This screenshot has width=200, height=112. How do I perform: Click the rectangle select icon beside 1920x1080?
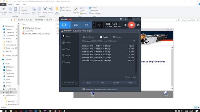point(62,31)
